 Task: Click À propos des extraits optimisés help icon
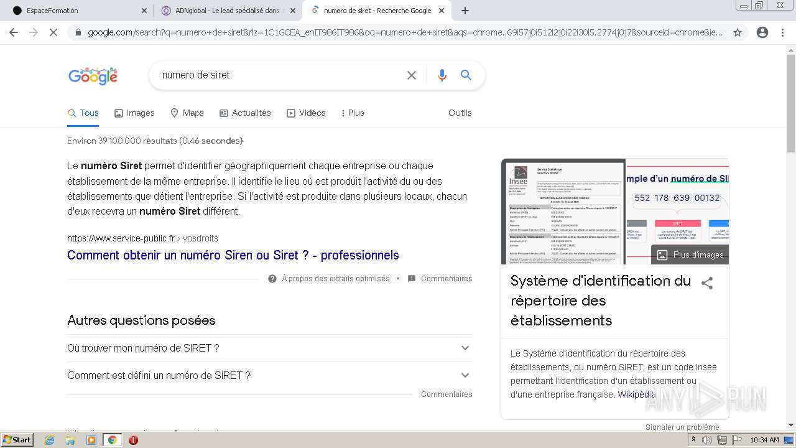(x=272, y=279)
